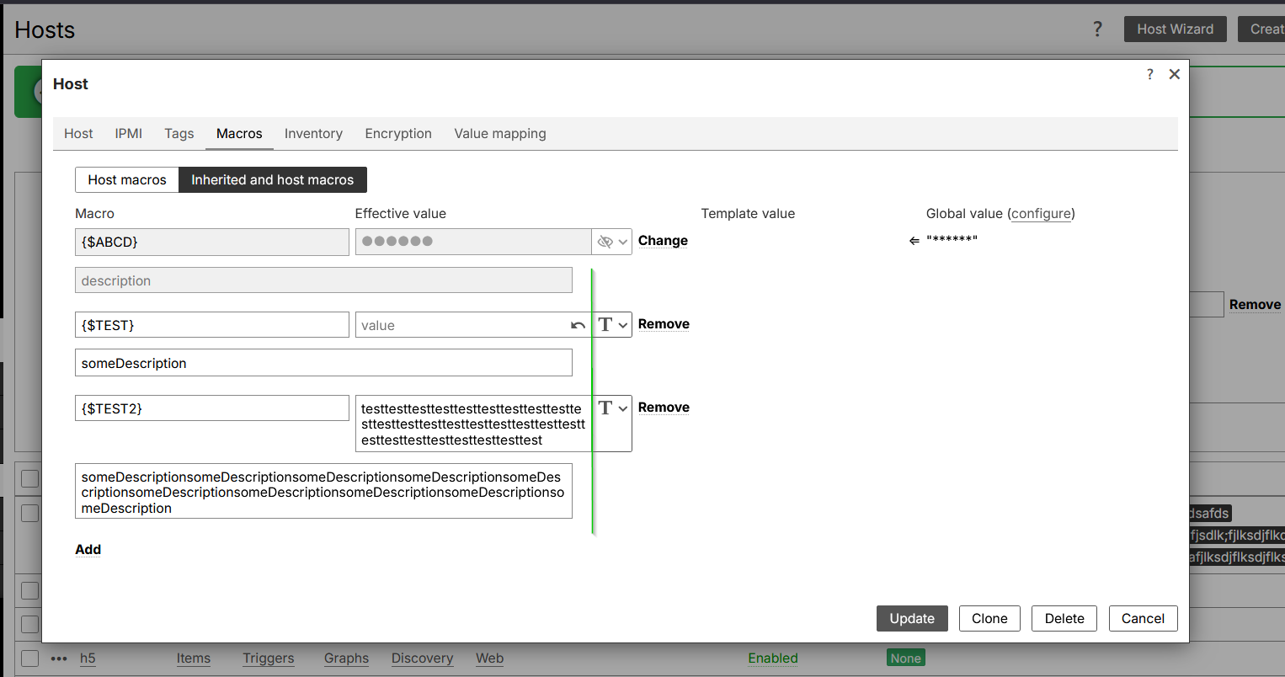Click Add to create new macro

tap(88, 549)
